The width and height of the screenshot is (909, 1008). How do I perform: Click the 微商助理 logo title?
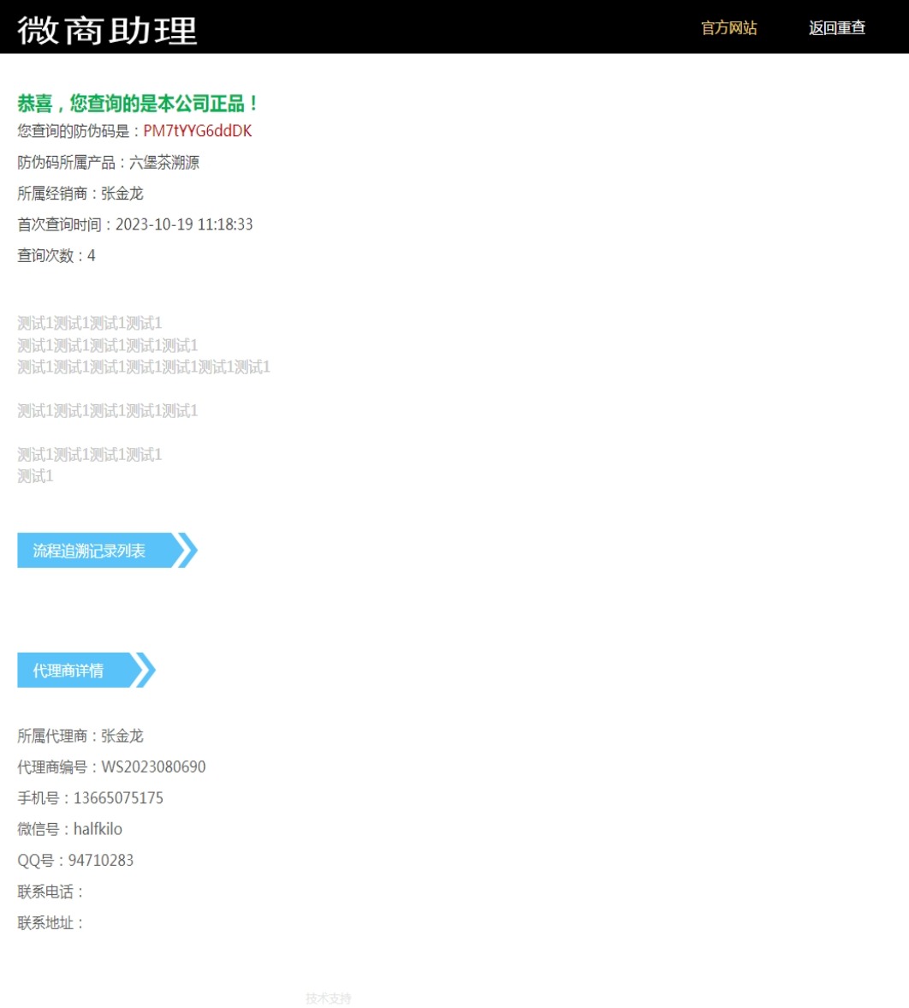tap(107, 30)
